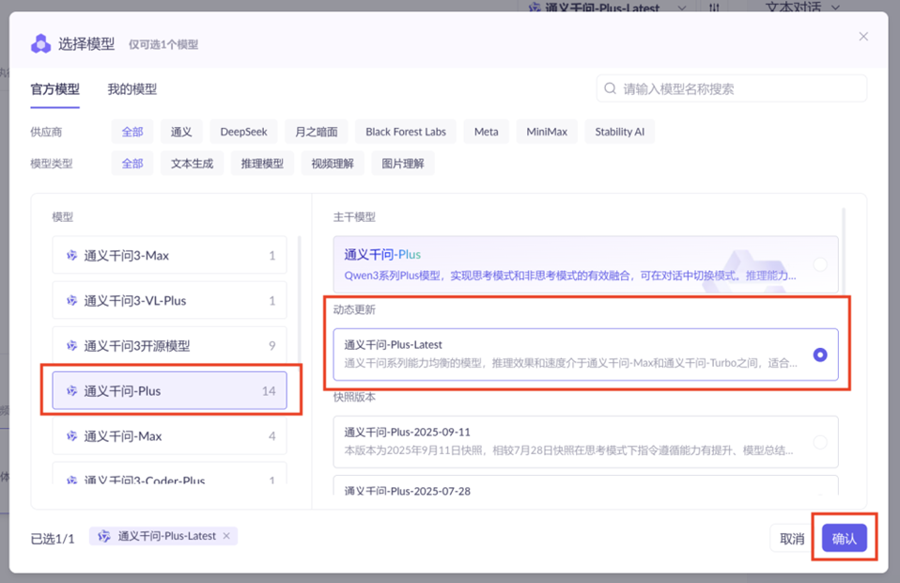This screenshot has height=583, width=900.
Task: Click the 仅可选1个模型 hint text
Action: point(163,45)
